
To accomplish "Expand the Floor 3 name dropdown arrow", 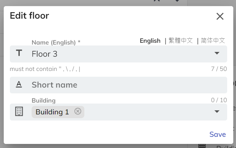I will pos(217,54).
